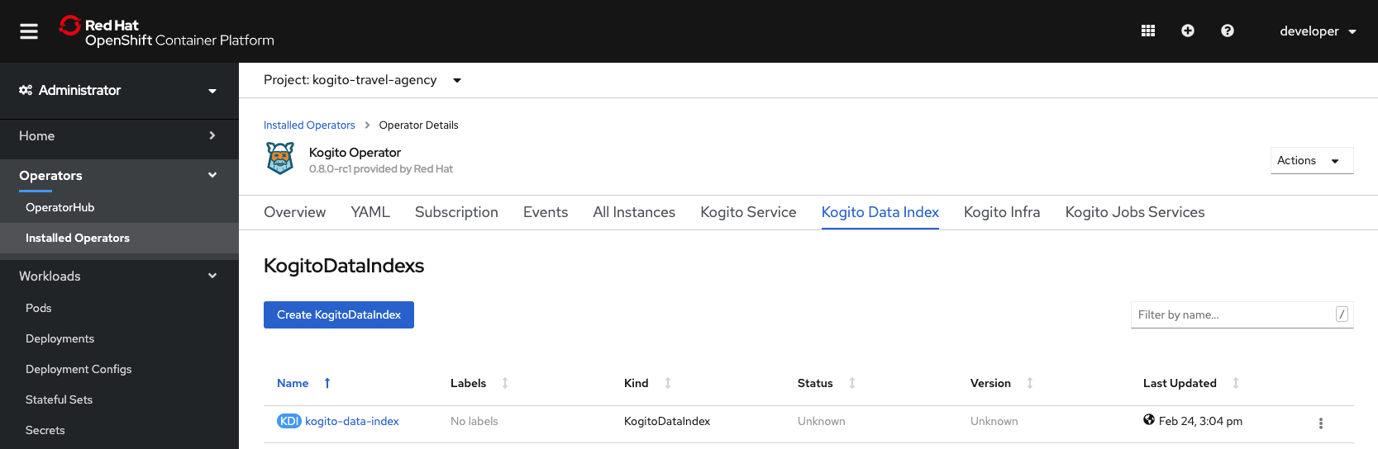Switch to the Subscription tab
Viewport: 1378px width, 449px height.
click(456, 212)
